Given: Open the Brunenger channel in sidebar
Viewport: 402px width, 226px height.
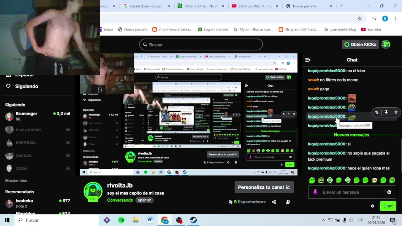Looking at the screenshot, I should coord(38,116).
